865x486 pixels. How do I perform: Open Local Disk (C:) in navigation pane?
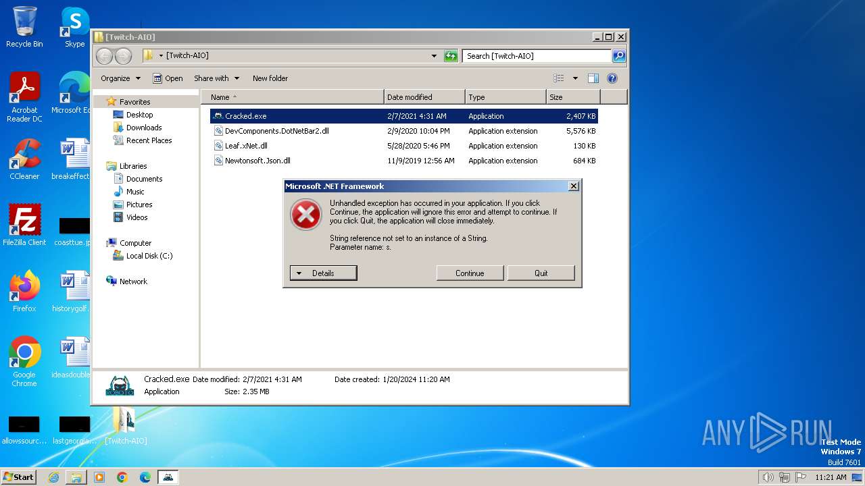coord(149,256)
